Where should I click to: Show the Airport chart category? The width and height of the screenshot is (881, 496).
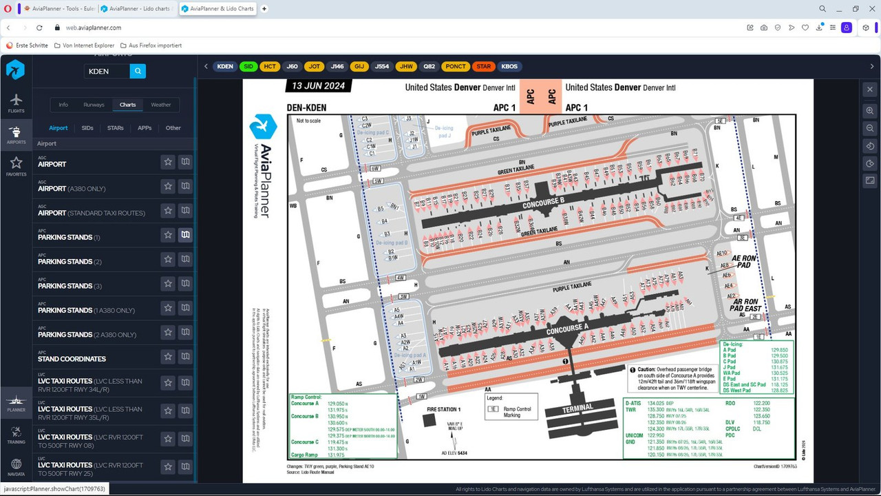pyautogui.click(x=59, y=128)
